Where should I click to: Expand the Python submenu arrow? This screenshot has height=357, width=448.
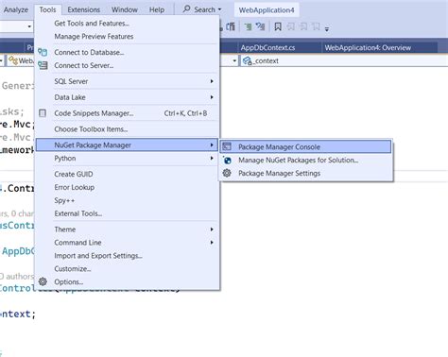(x=212, y=158)
